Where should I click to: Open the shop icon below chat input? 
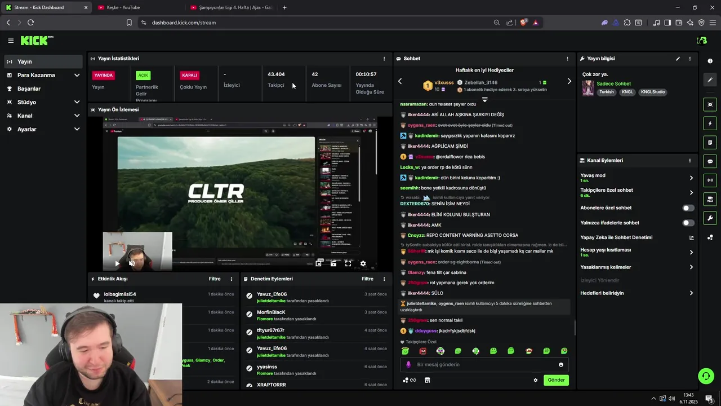coord(427,380)
